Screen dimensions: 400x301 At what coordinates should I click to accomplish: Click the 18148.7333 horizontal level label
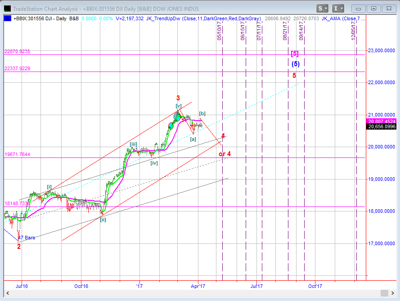point(17,203)
